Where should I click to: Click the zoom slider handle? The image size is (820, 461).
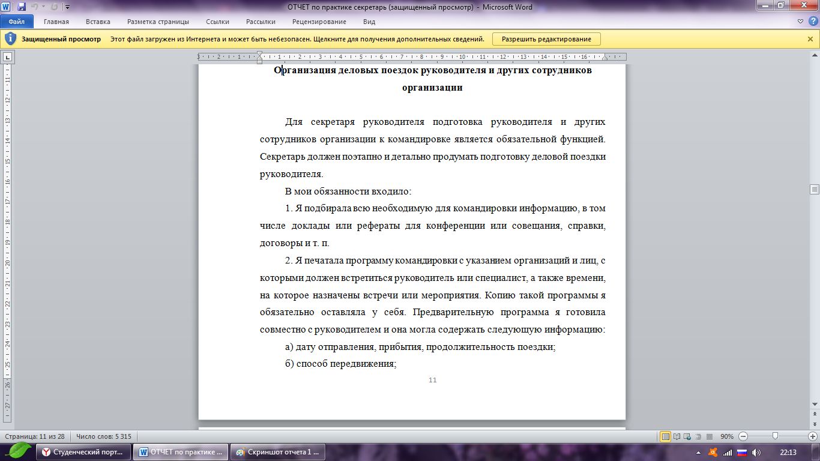(775, 436)
